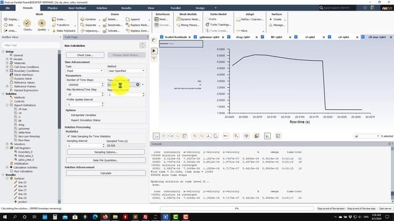The width and height of the screenshot is (394, 221).
Task: Click Refine / Coarsen in Adapt
Action: [x=250, y=19]
